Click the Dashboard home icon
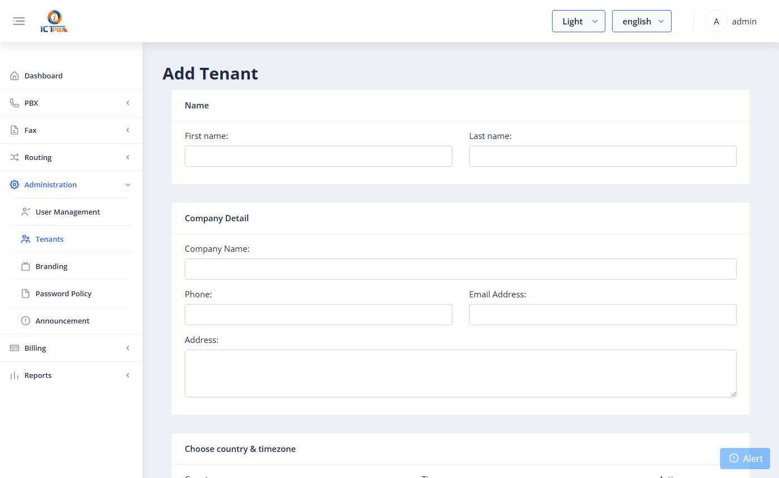The image size is (779, 478). pos(14,76)
